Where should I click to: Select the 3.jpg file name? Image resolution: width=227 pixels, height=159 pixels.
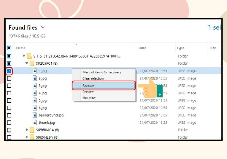pyautogui.click(x=42, y=86)
